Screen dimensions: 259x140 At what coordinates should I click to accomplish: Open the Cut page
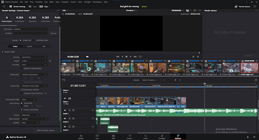point(97,137)
